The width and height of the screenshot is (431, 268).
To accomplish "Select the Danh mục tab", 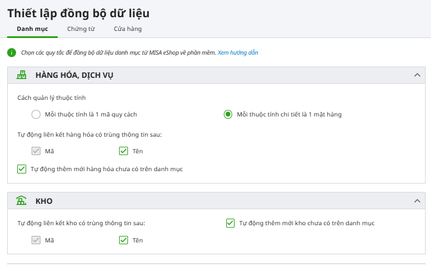I will tap(32, 29).
